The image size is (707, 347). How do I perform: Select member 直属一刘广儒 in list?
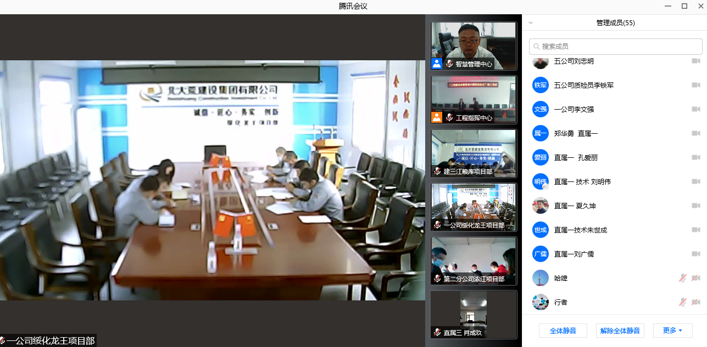click(574, 254)
